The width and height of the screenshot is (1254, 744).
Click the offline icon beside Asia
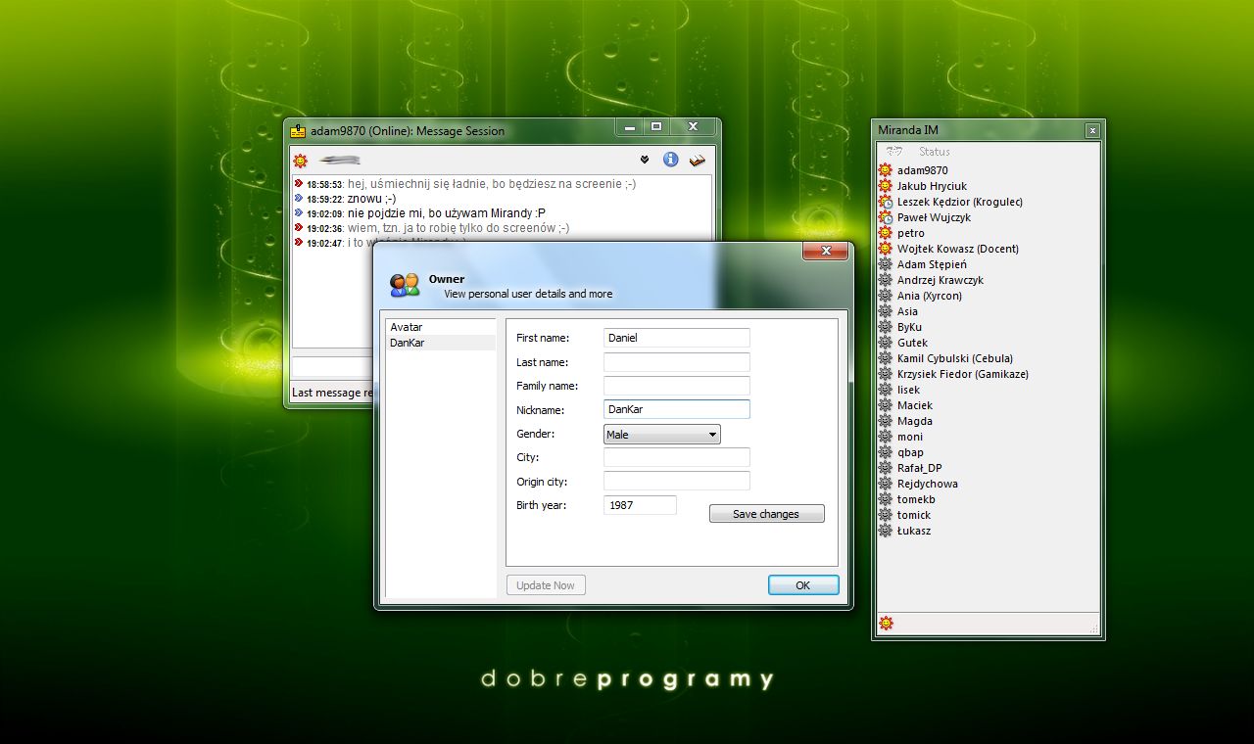(x=886, y=311)
